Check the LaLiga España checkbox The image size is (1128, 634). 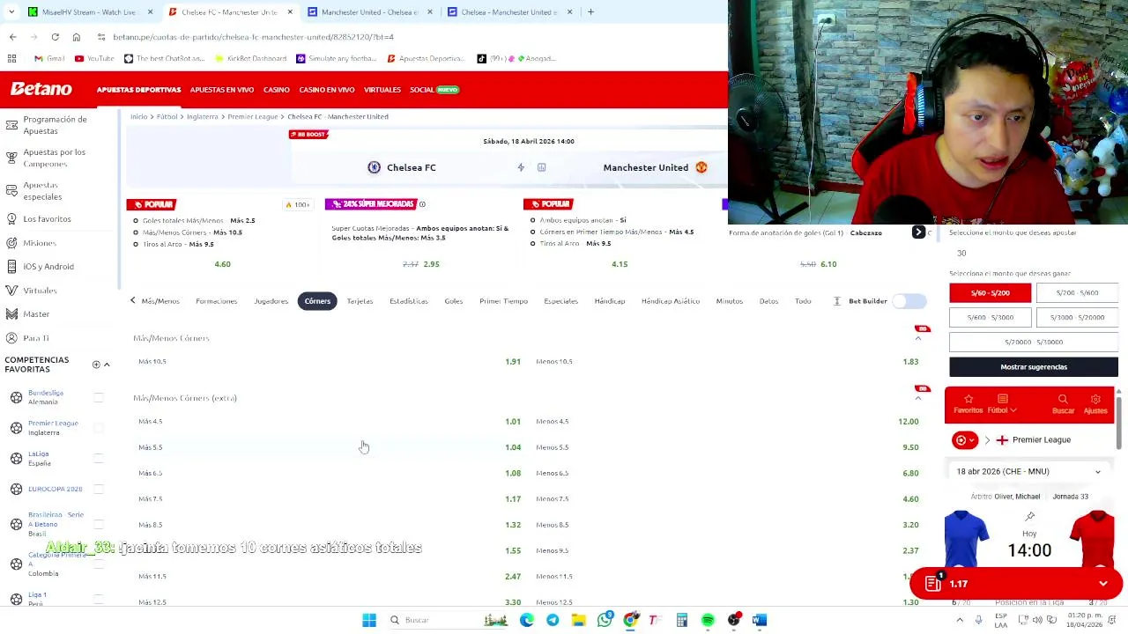99,458
